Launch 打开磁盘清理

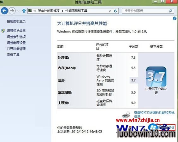[16, 49]
